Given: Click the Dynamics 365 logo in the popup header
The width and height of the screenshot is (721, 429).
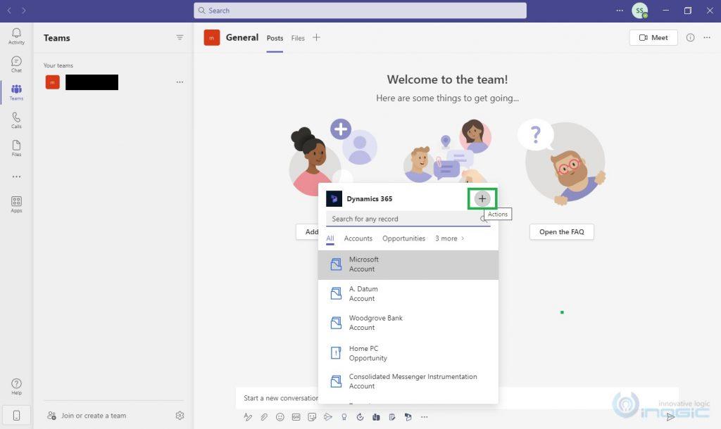Looking at the screenshot, I should click(x=334, y=198).
